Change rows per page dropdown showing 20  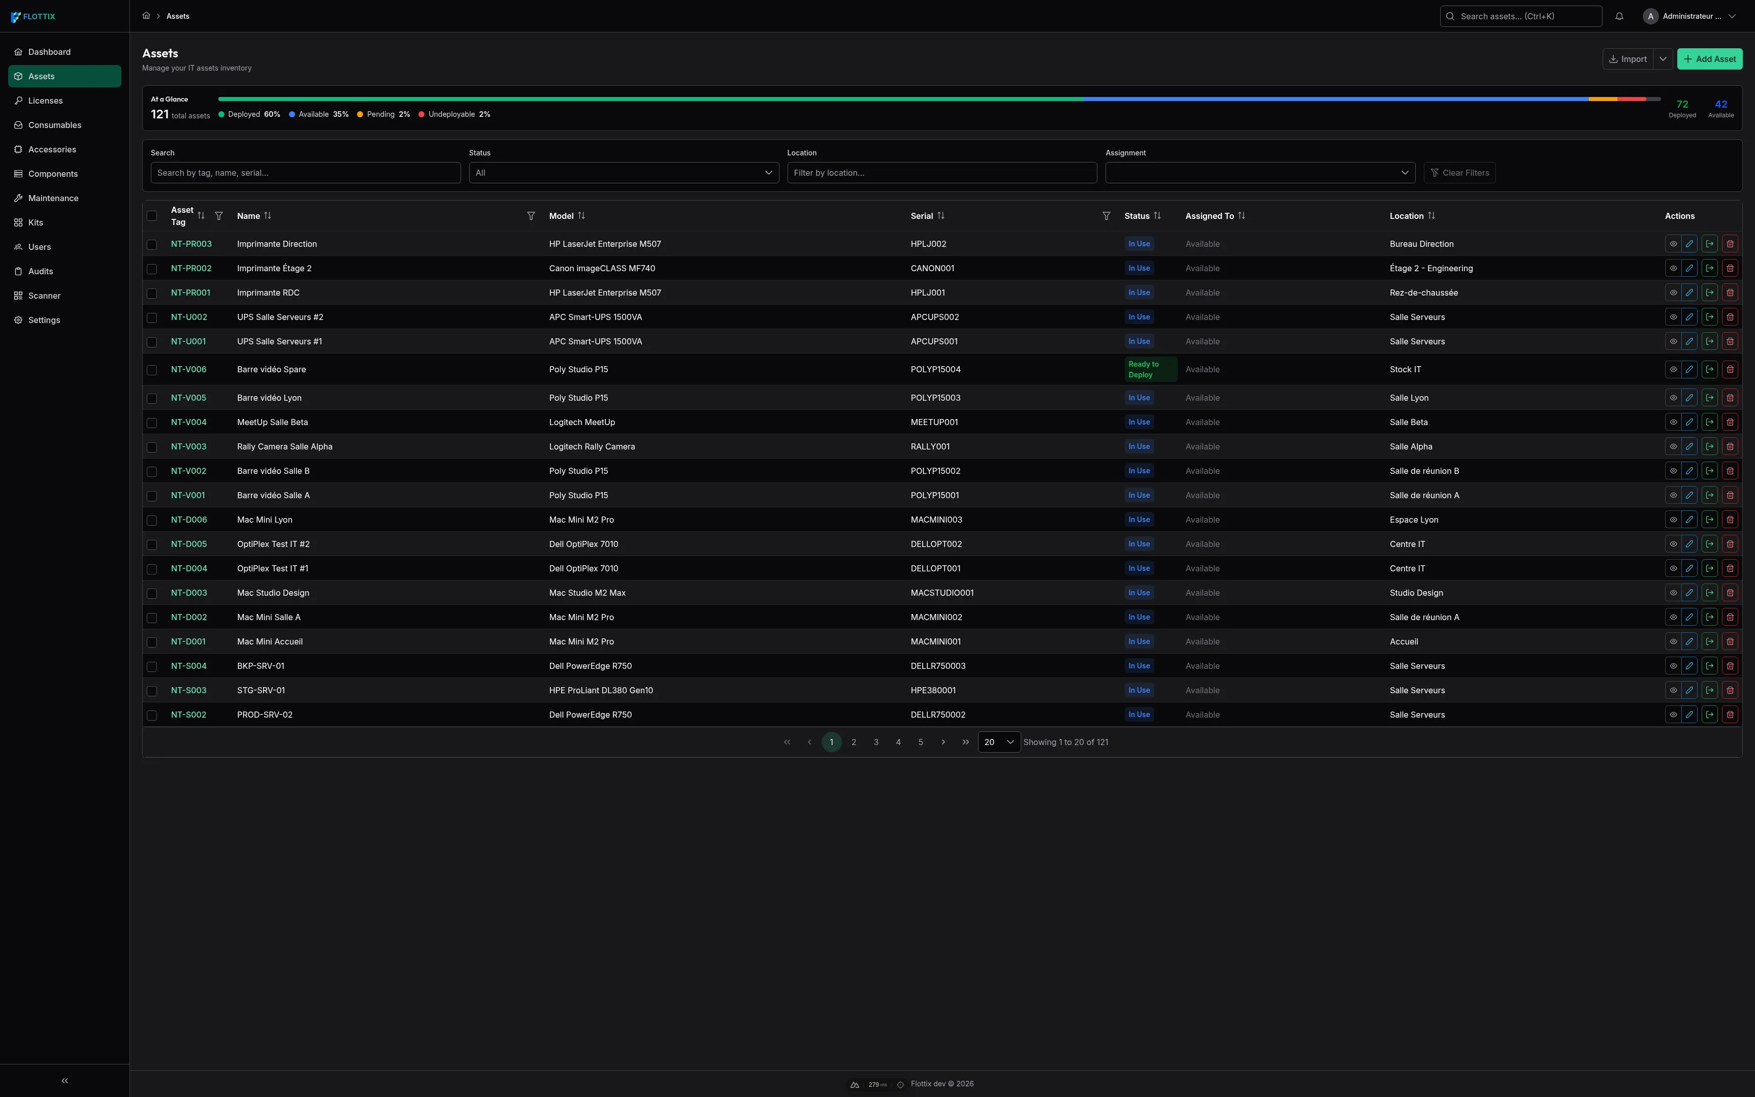[998, 742]
